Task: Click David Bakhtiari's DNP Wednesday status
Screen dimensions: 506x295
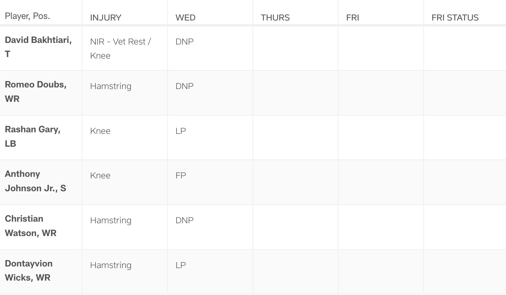Action: tap(185, 42)
